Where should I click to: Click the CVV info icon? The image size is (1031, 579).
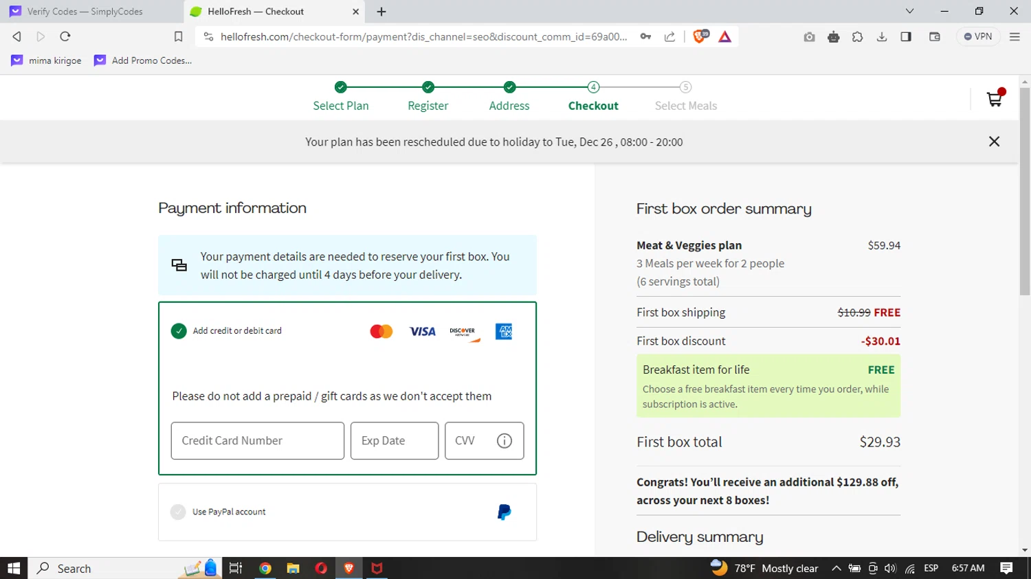click(505, 441)
